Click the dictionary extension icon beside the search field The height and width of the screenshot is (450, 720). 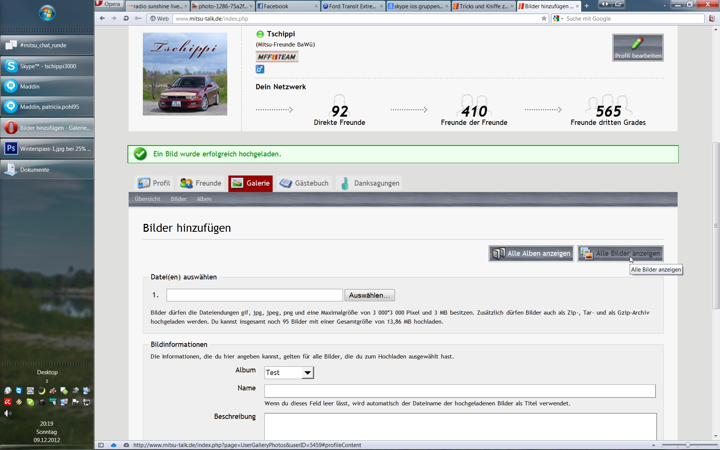pos(712,18)
